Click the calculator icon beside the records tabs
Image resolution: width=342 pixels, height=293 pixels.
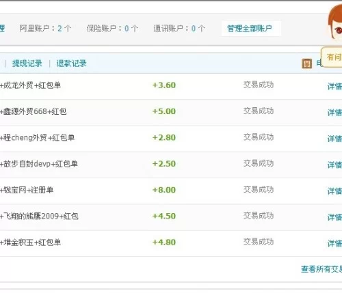coord(306,64)
